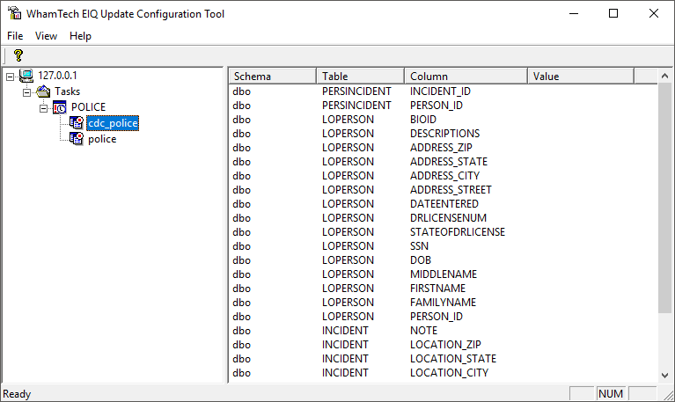Click the scrollbar up arrow
675x402 pixels.
(x=664, y=76)
